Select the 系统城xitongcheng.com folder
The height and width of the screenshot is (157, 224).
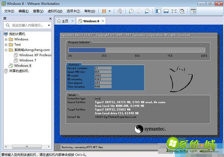(32, 50)
